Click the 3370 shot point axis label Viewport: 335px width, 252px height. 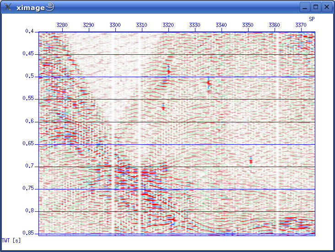pyautogui.click(x=301, y=25)
